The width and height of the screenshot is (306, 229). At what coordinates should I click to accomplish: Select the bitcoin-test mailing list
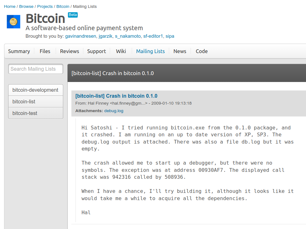coord(36,113)
